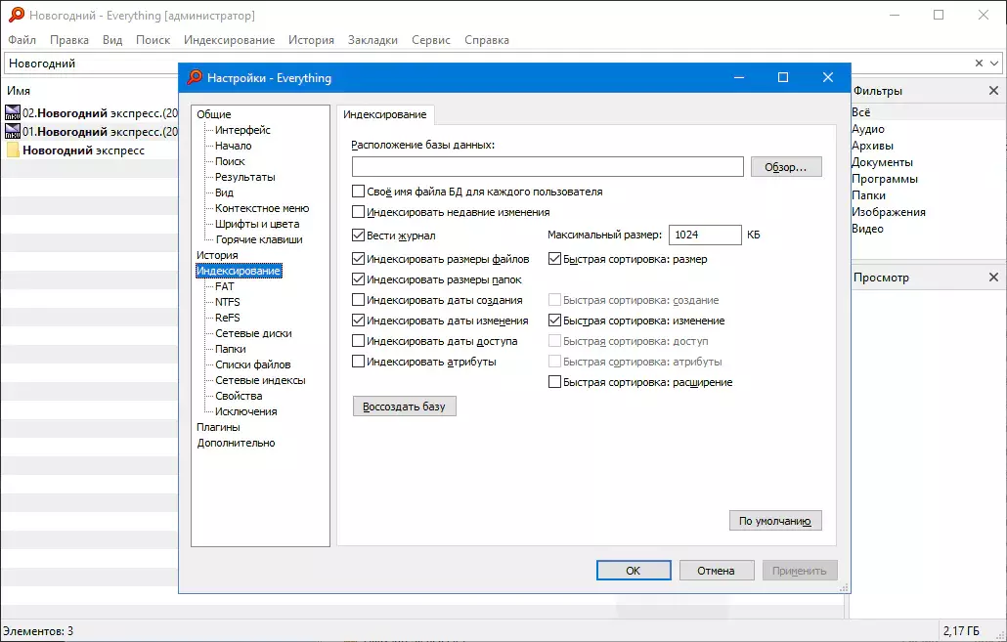Click the Обзор... button
Image resolution: width=1007 pixels, height=642 pixels.
point(785,167)
